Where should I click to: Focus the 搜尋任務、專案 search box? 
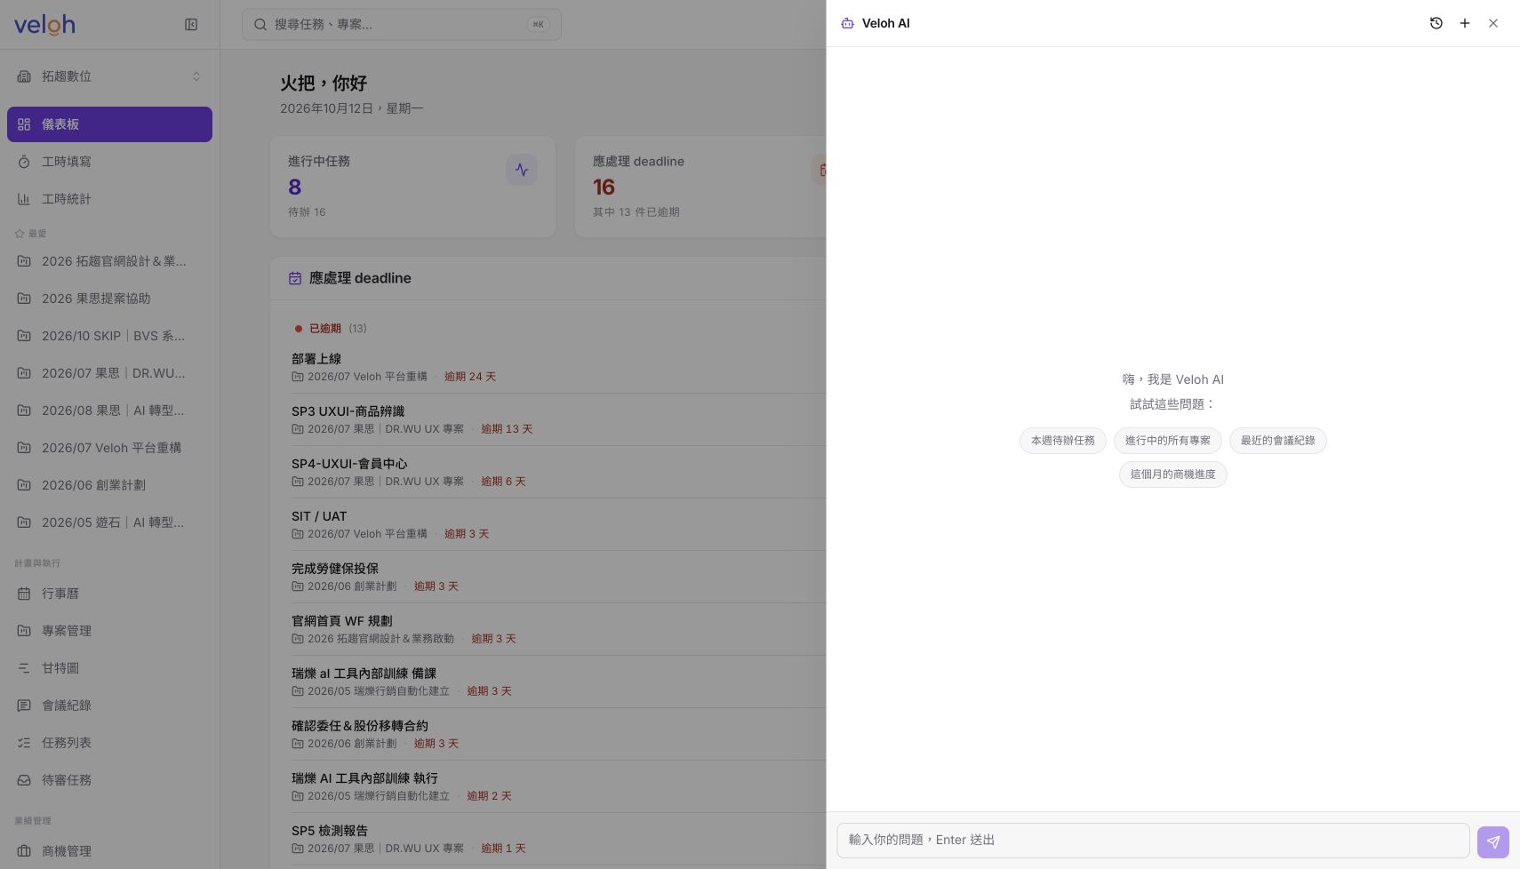[x=402, y=25]
